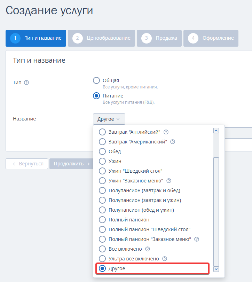
Task: Select the Общая service type radio
Action: point(96,80)
